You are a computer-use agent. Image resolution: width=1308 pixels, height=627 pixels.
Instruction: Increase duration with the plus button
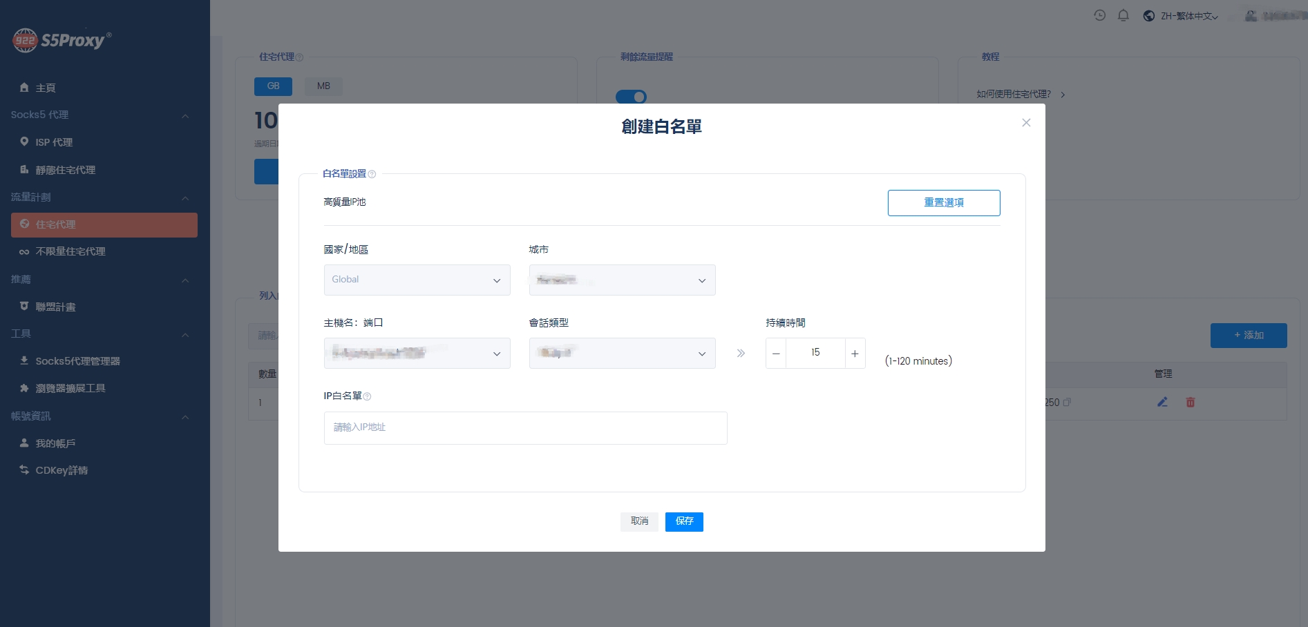(x=855, y=353)
